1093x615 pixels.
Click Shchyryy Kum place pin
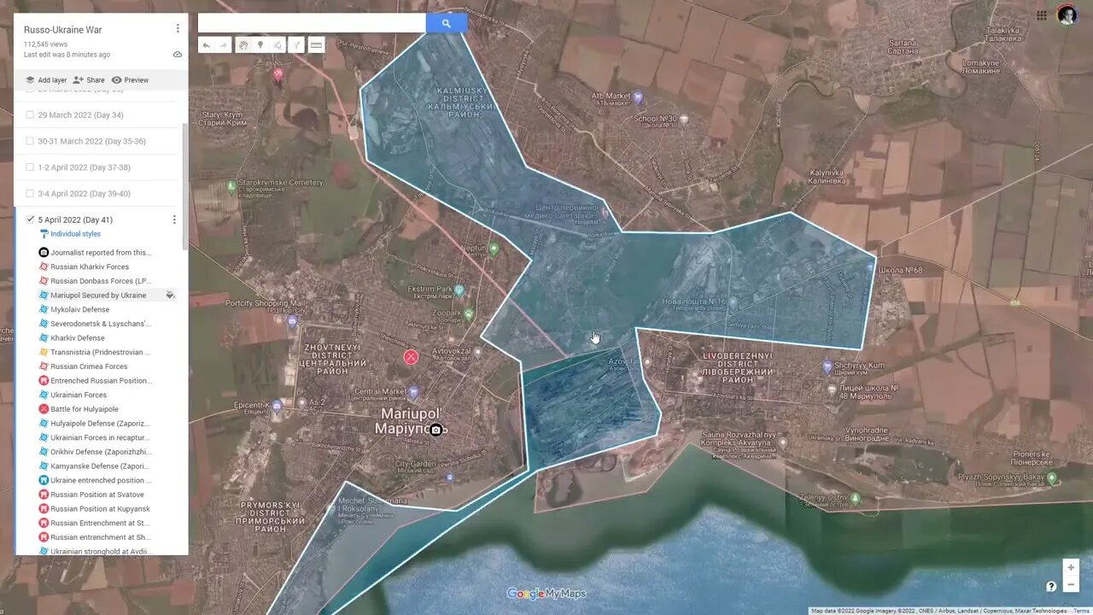pos(827,367)
